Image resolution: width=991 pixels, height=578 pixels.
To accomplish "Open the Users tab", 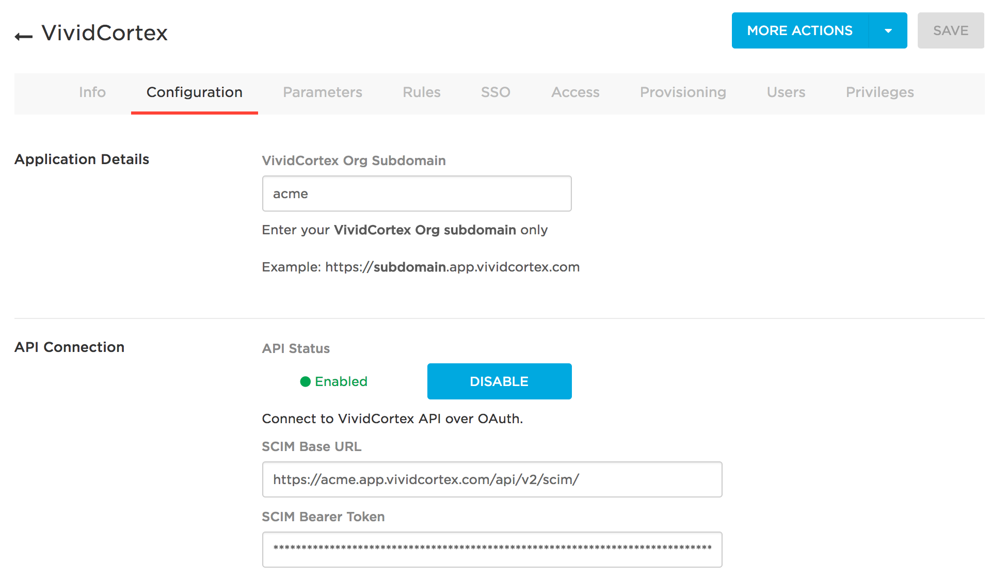I will (x=786, y=92).
